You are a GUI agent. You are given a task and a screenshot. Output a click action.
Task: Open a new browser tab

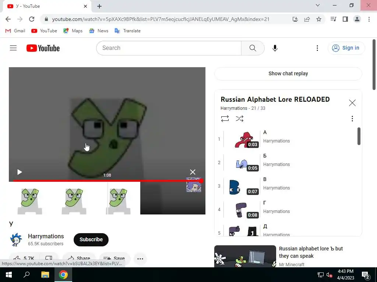click(99, 6)
